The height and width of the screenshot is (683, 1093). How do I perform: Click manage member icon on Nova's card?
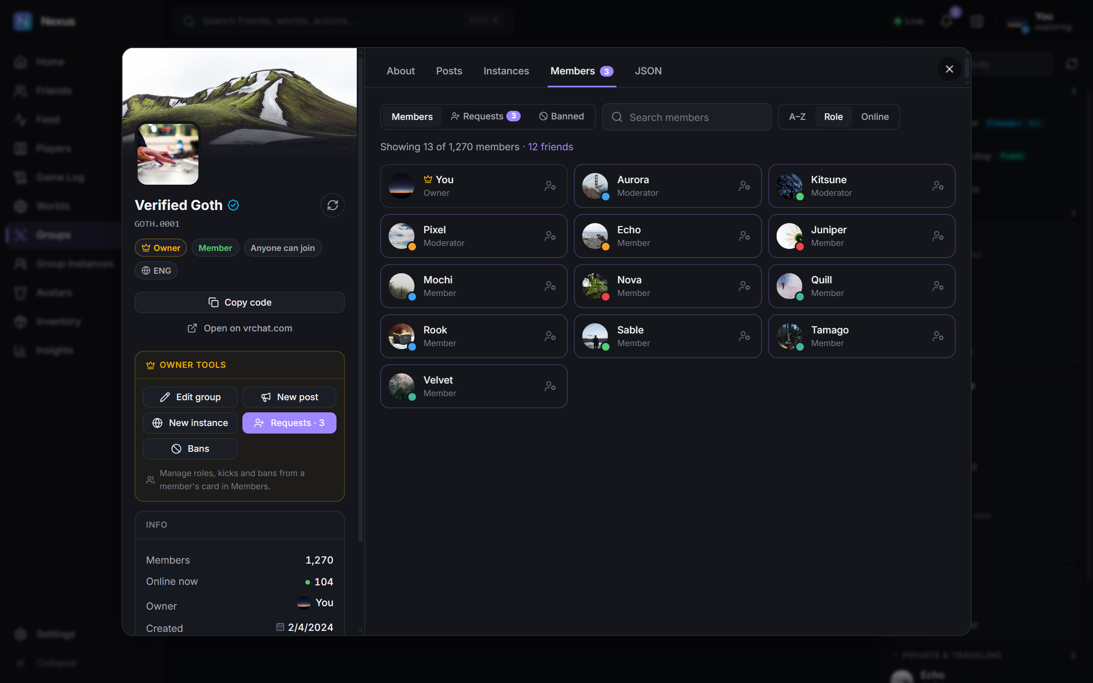point(744,286)
